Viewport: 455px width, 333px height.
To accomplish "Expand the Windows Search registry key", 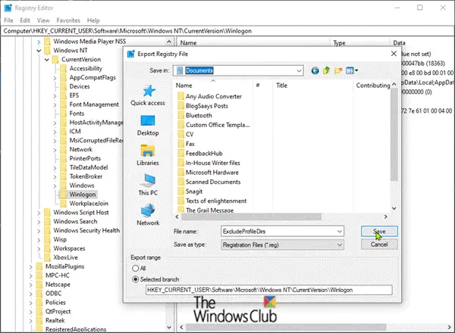I will [x=39, y=222].
